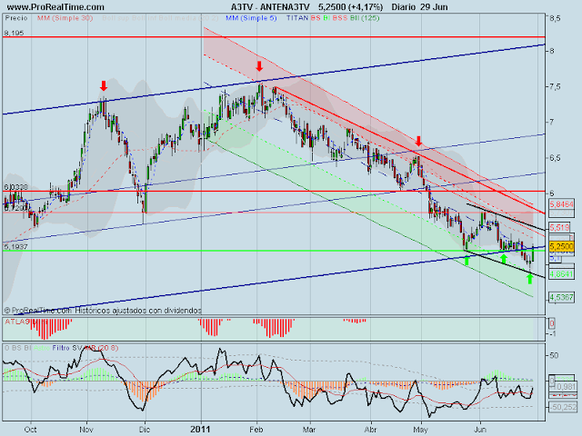Screen dimensions: 582x436
Task: Open the Precio legend label
Action: [16, 18]
